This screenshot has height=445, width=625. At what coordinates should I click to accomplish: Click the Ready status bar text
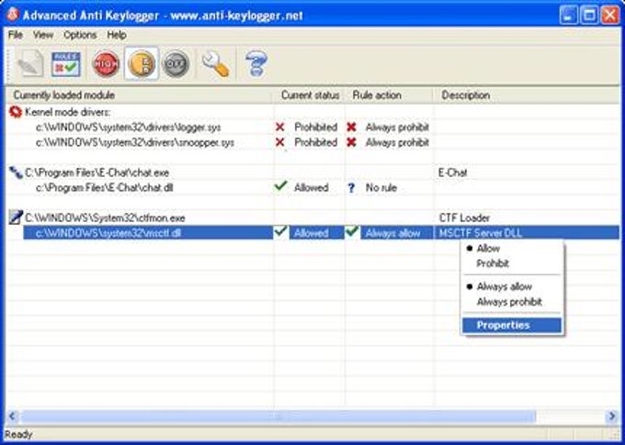pos(18,435)
